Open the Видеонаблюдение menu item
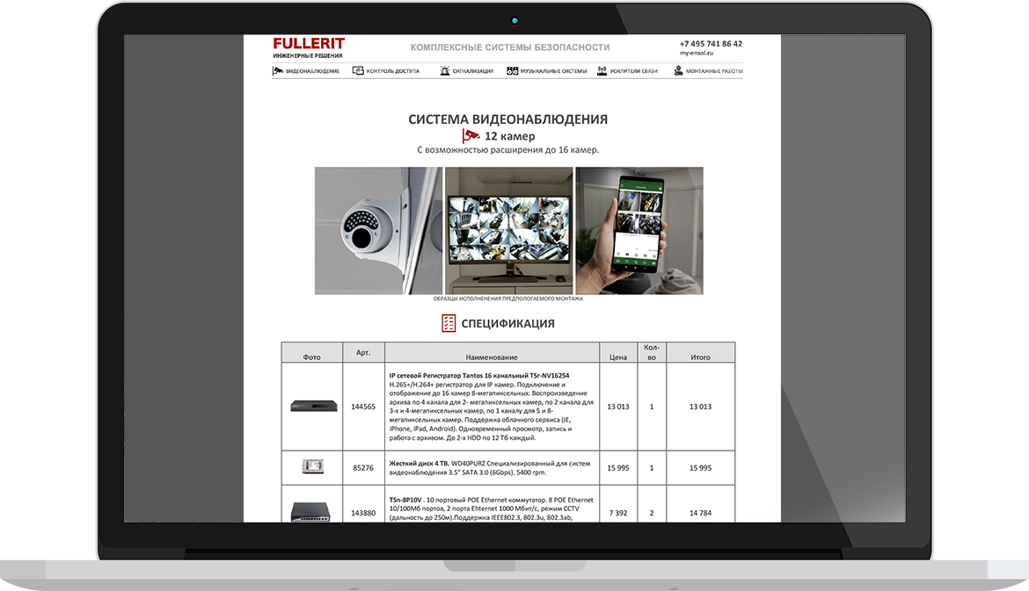The image size is (1029, 591). tap(312, 71)
